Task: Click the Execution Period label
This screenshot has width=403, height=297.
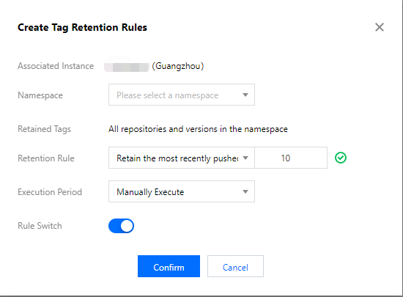Action: point(50,192)
